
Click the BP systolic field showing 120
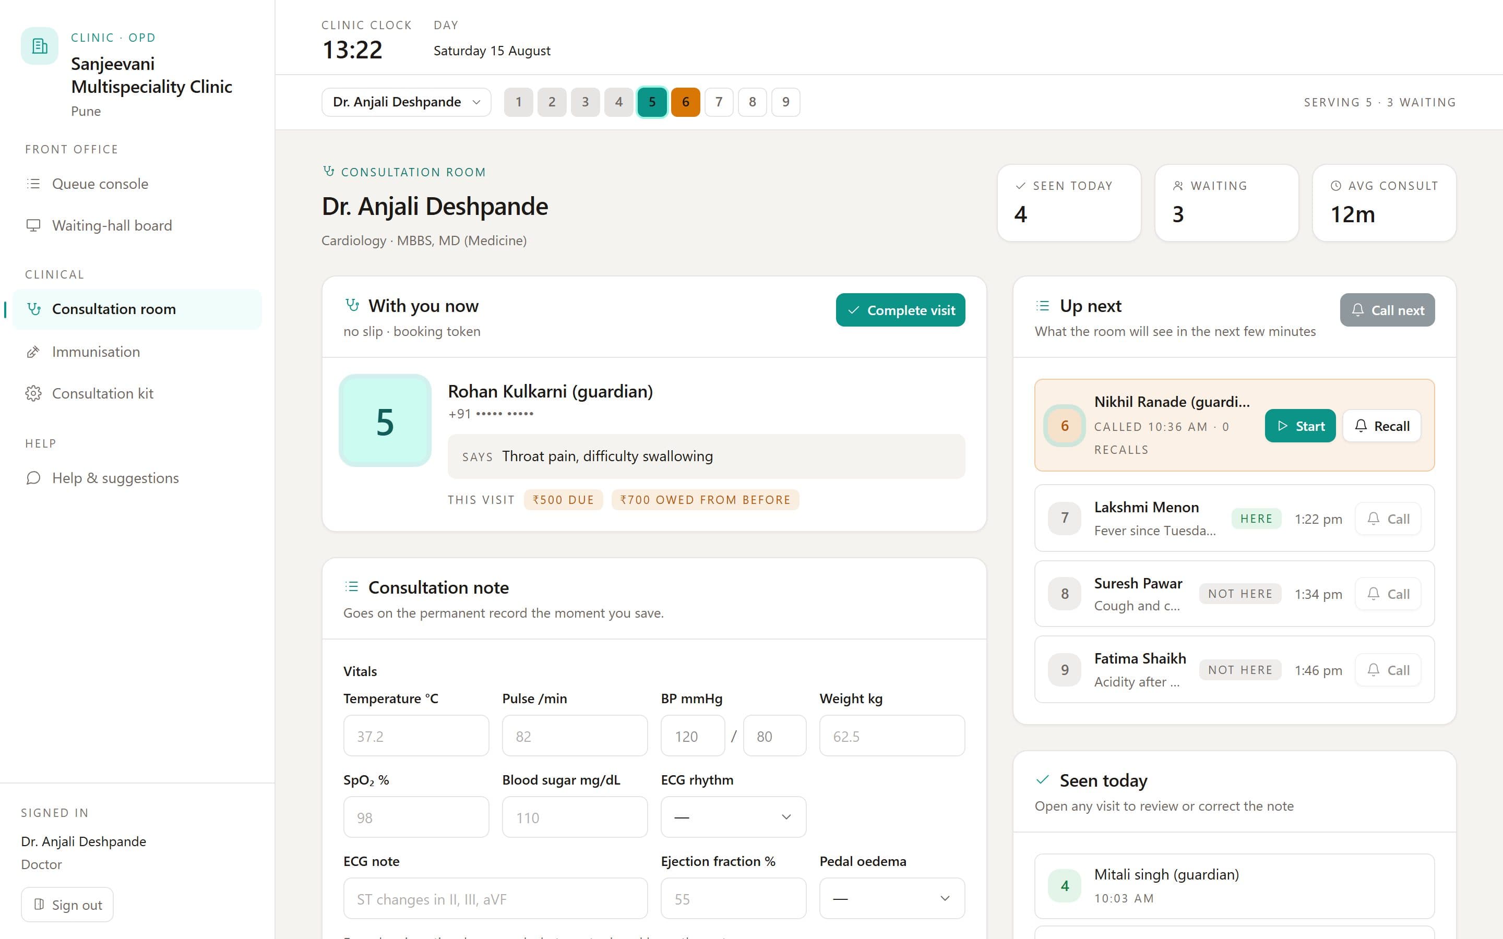click(693, 736)
